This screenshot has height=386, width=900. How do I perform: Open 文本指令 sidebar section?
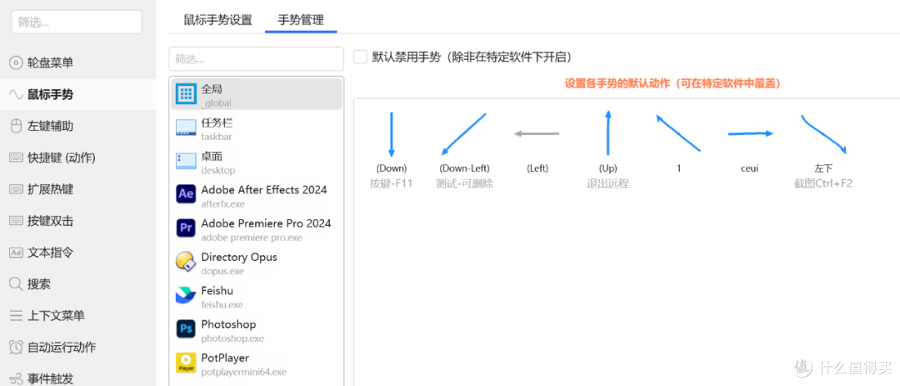[x=77, y=253]
